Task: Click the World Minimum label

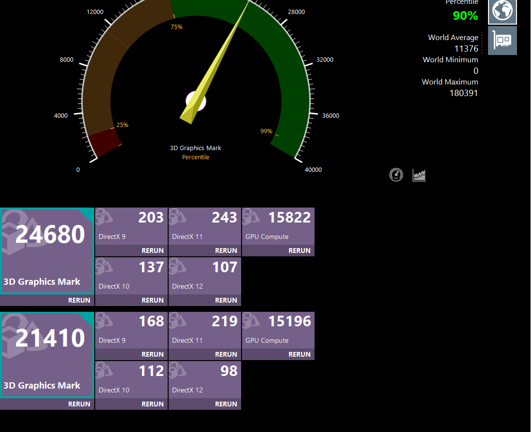Action: point(450,60)
